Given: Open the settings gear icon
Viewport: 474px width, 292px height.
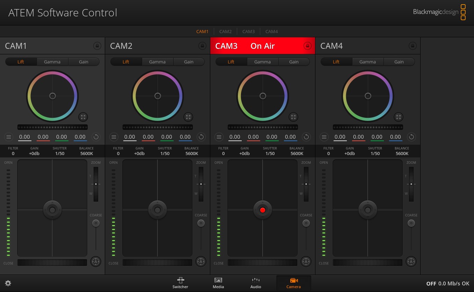Looking at the screenshot, I should pyautogui.click(x=8, y=283).
